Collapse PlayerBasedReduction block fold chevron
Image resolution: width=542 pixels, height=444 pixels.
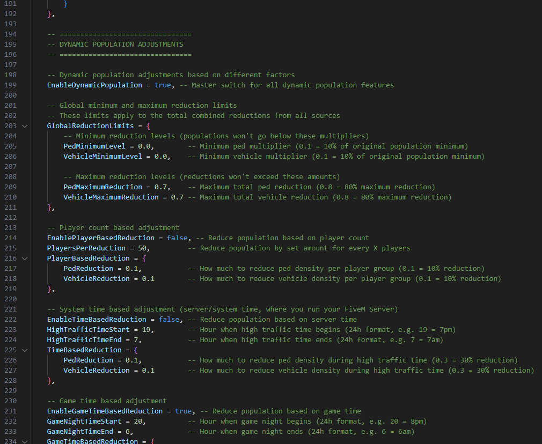coord(25,258)
